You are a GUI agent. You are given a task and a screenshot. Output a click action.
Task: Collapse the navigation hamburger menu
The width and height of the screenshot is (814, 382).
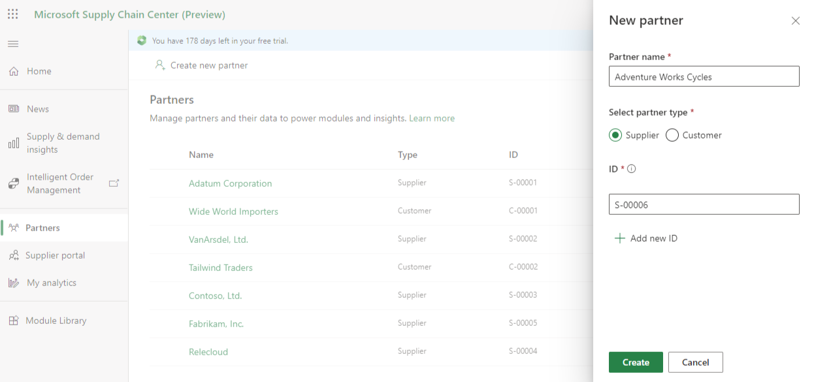pyautogui.click(x=13, y=44)
